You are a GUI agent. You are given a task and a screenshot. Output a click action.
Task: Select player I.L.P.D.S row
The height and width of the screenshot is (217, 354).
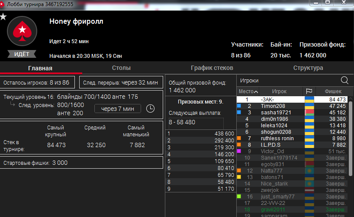click(292, 145)
